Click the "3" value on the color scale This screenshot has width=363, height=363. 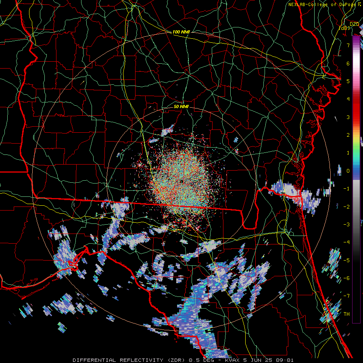348,117
